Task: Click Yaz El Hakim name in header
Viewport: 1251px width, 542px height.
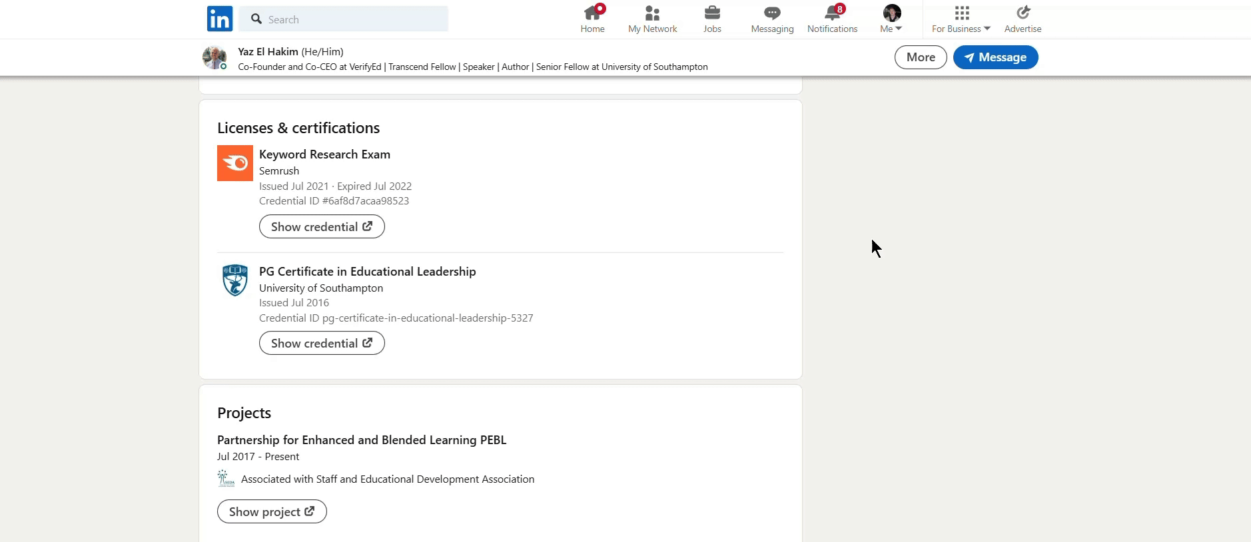Action: (x=268, y=51)
